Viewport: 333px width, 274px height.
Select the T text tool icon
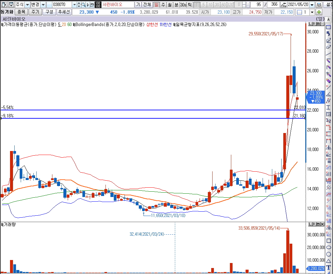[329, 267]
